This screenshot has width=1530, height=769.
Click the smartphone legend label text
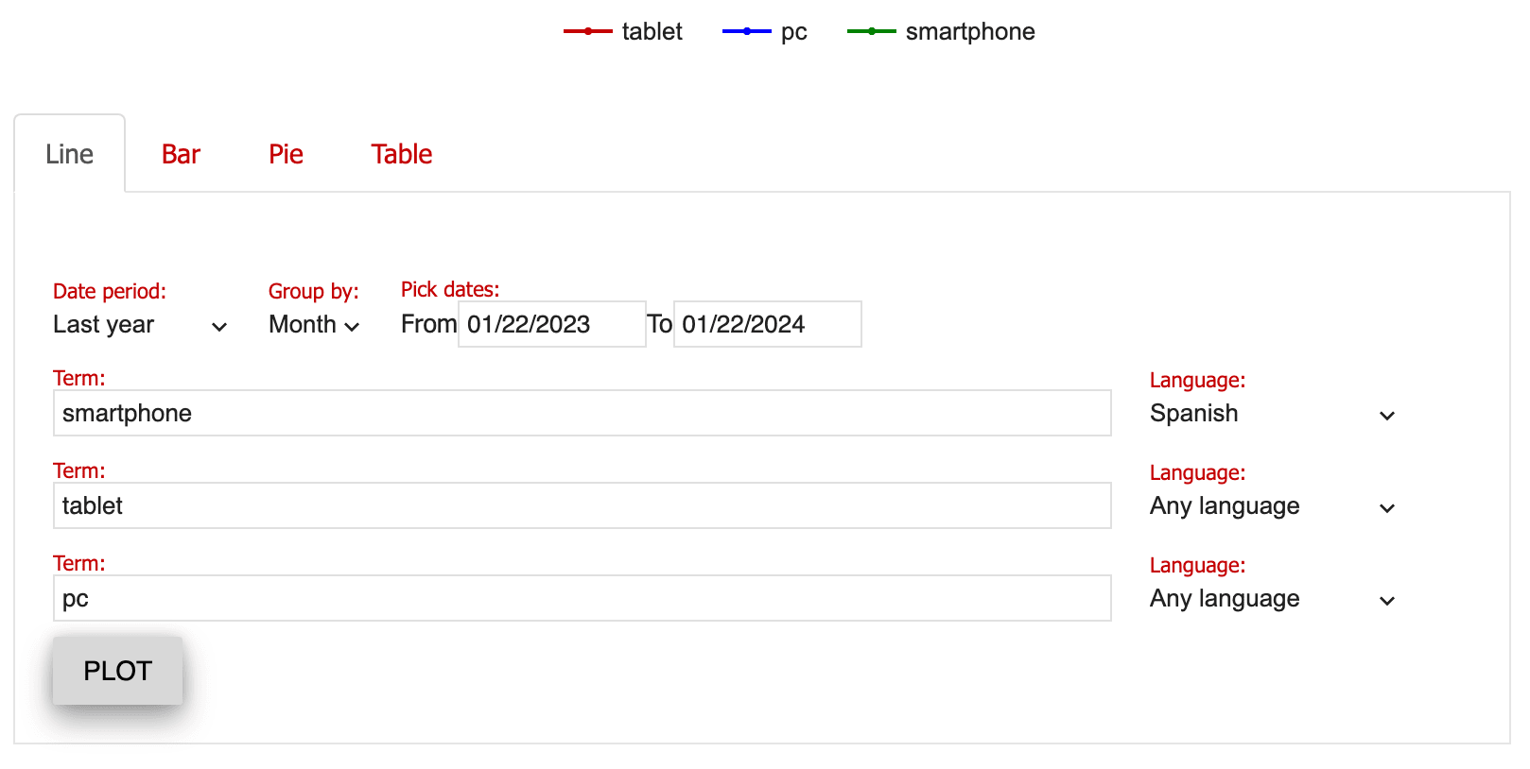[x=970, y=31]
